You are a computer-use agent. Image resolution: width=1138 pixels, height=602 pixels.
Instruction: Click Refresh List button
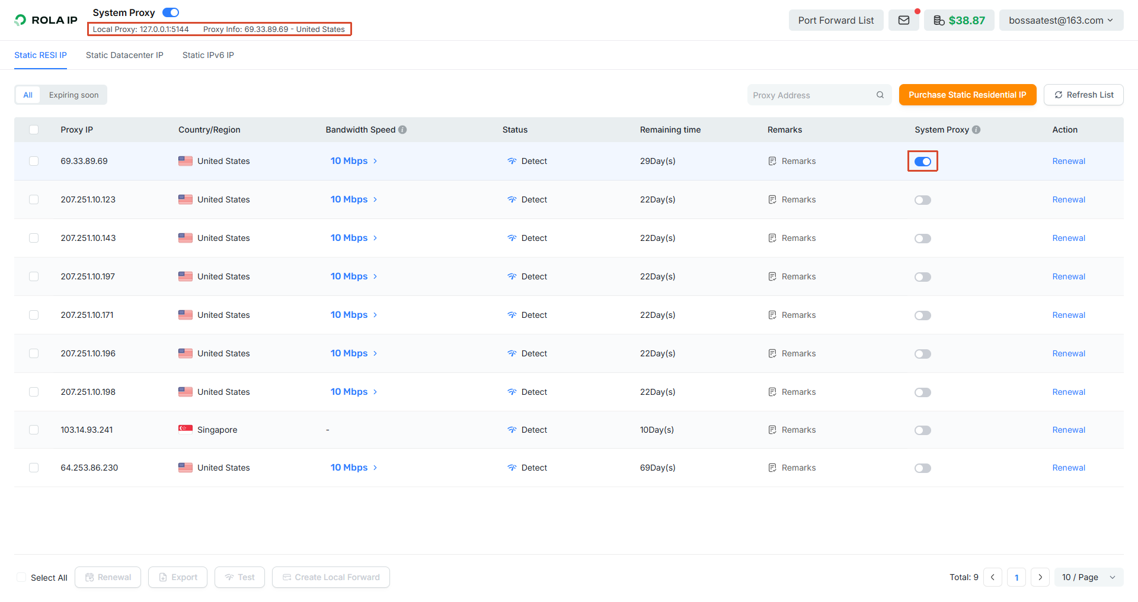[x=1083, y=95]
